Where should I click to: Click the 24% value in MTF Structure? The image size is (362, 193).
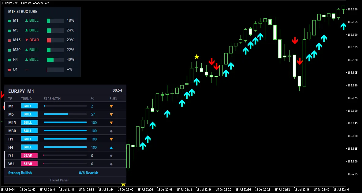pyautogui.click(x=70, y=30)
